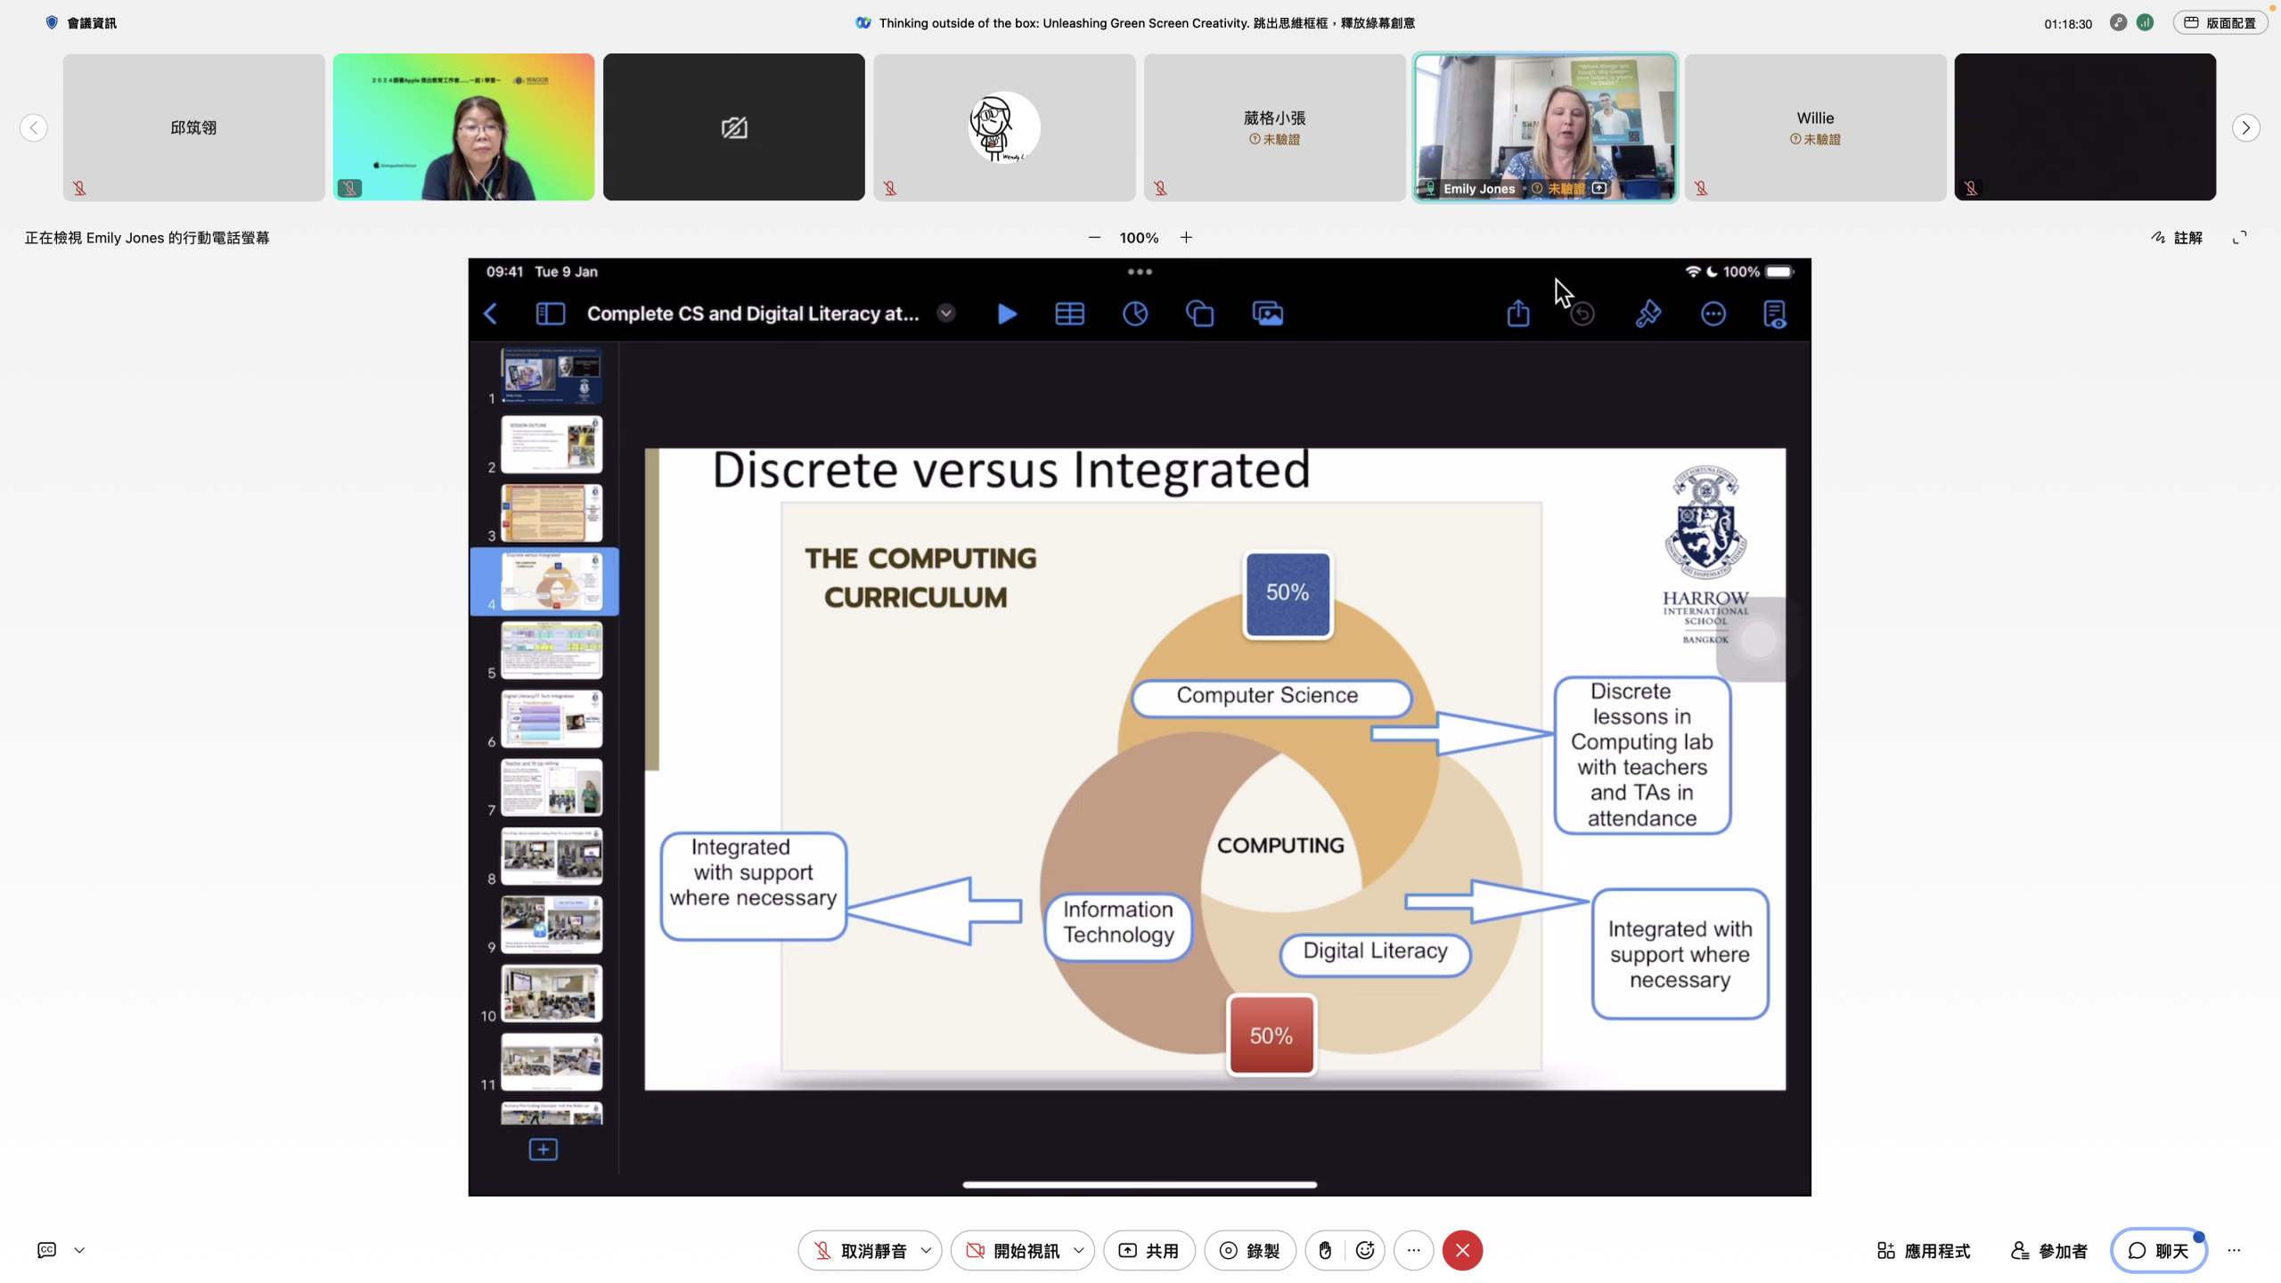
Task: Click the Share (共用) button
Action: [x=1149, y=1250]
